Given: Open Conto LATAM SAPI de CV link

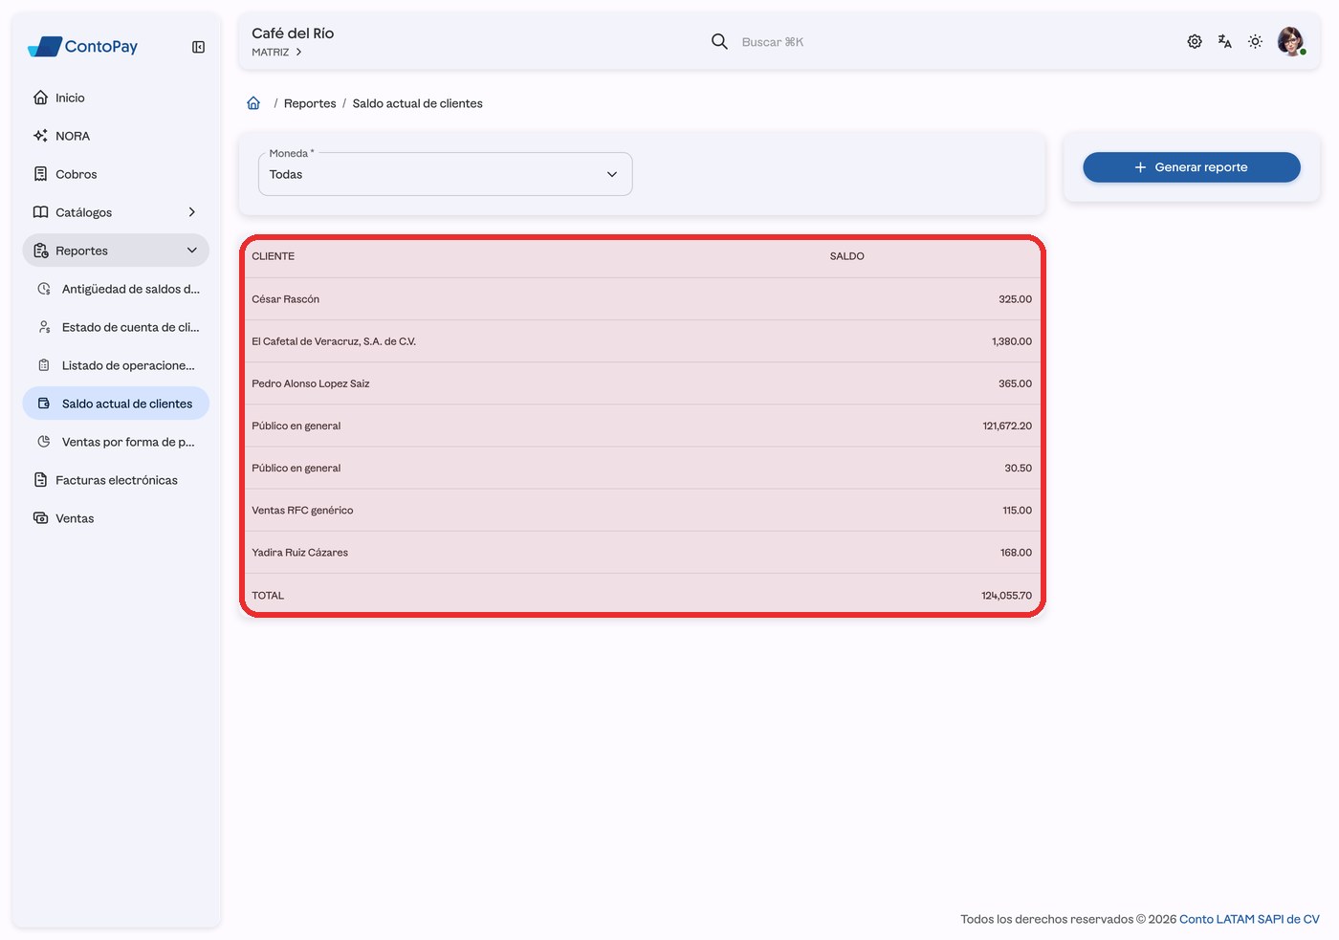Looking at the screenshot, I should pos(1249,919).
